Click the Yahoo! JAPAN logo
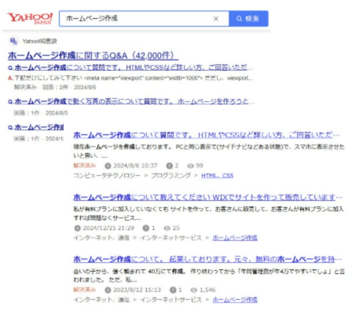Viewport: 356px width, 314px height. click(x=30, y=18)
